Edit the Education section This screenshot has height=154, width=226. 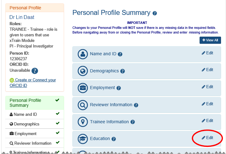click(207, 138)
